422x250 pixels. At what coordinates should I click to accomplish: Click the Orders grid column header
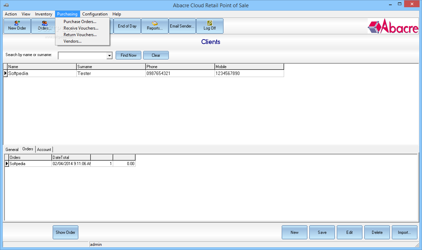pos(30,157)
